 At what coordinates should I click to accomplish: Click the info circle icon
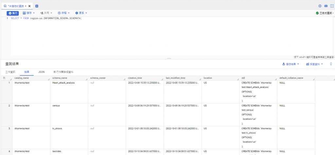pyautogui.click(x=320, y=6)
